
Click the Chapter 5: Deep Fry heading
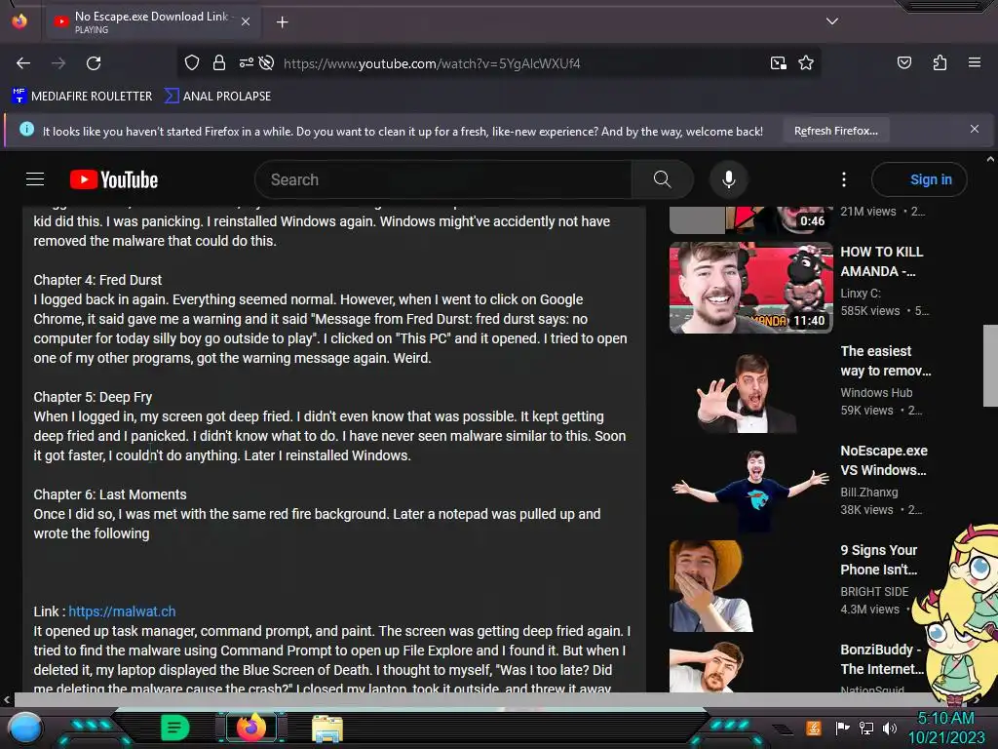(x=93, y=398)
